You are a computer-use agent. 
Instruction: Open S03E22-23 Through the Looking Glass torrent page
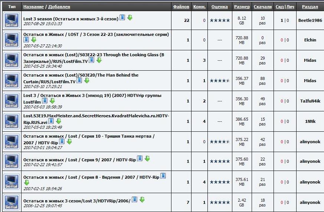[94, 58]
